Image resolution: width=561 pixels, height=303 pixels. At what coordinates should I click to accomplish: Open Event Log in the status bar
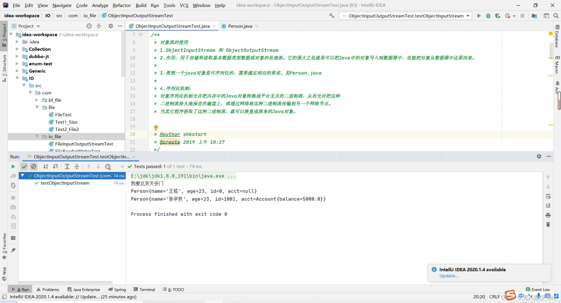pos(537,289)
